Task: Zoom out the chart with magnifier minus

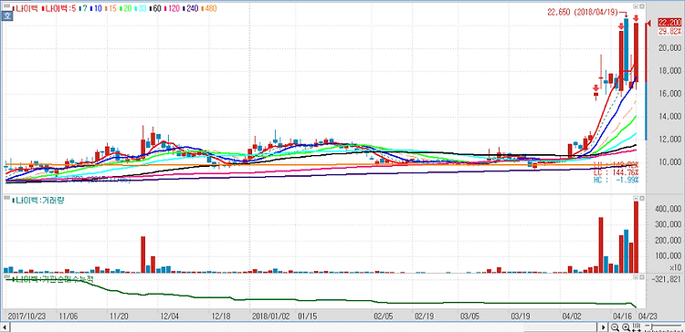Action: pos(615,327)
